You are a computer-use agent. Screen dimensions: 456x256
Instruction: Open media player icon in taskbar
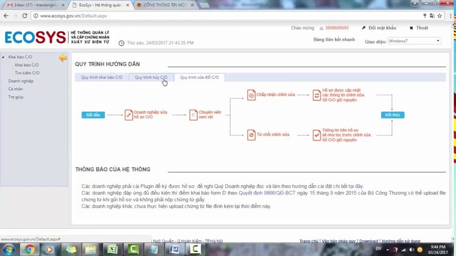pos(49,249)
